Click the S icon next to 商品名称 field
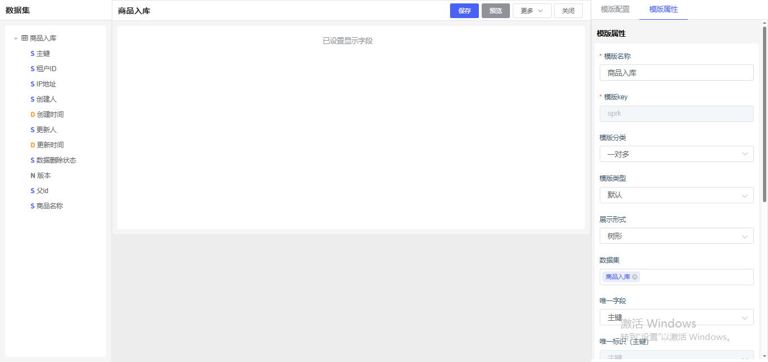The height and width of the screenshot is (362, 768). click(33, 206)
